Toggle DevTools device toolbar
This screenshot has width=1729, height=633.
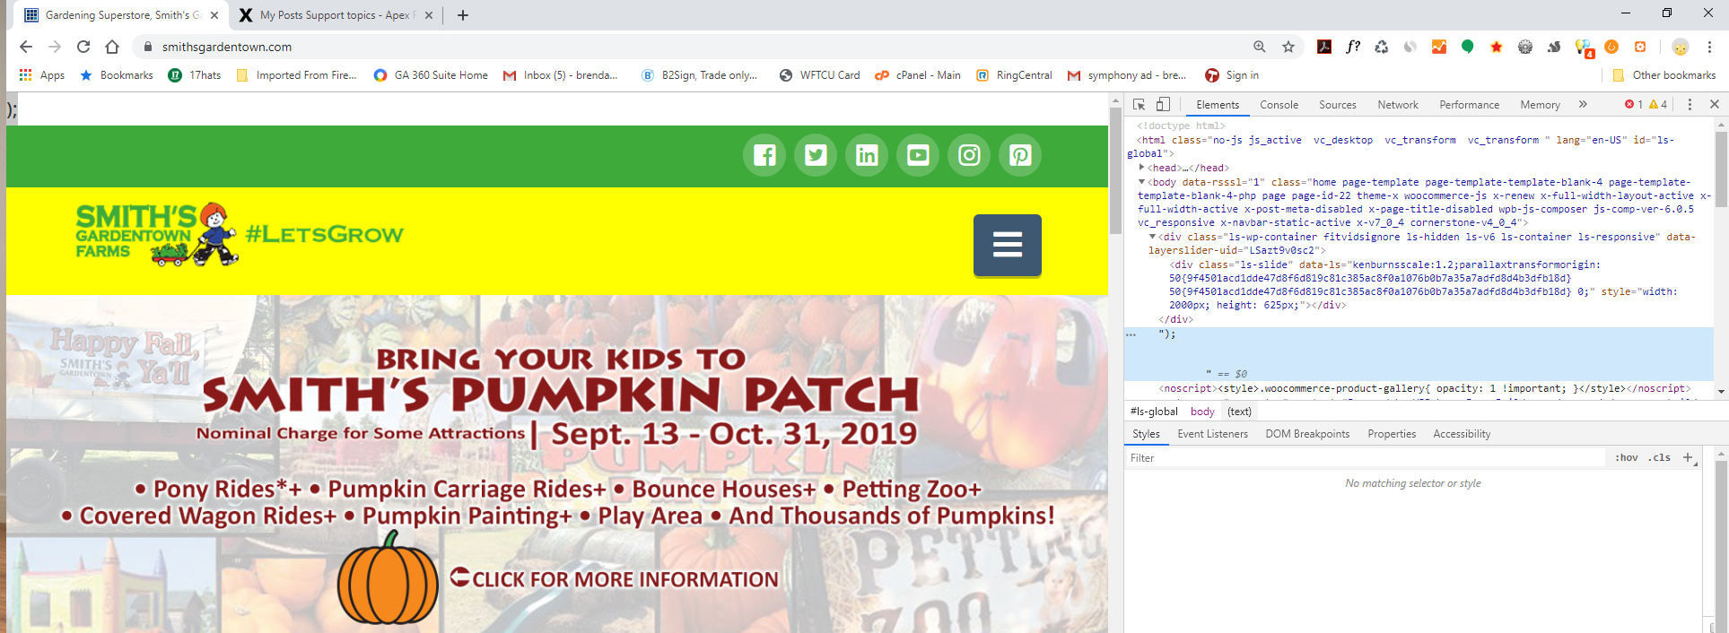click(1163, 104)
